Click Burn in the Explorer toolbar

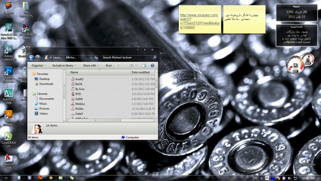click(109, 65)
